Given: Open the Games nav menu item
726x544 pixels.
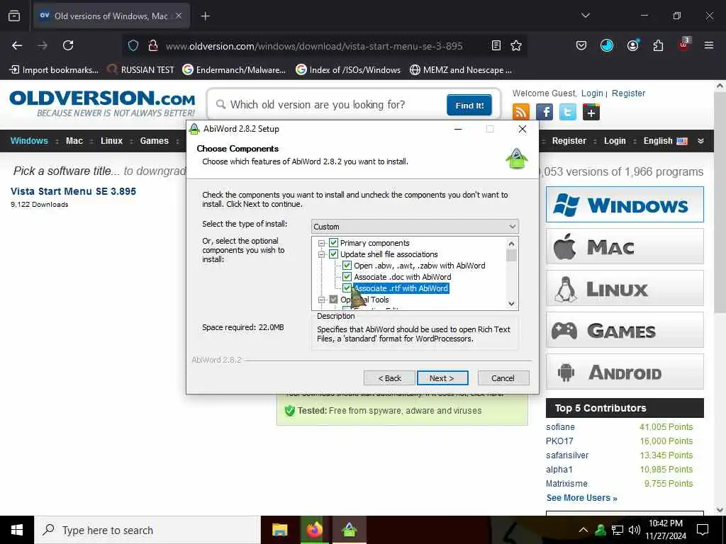Looking at the screenshot, I should 154,141.
